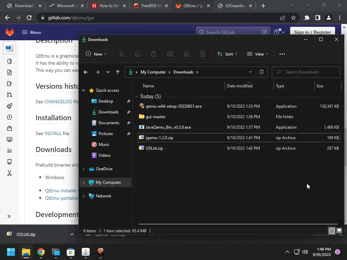
Task: Open the GitLab Menu
Action: click(x=32, y=32)
